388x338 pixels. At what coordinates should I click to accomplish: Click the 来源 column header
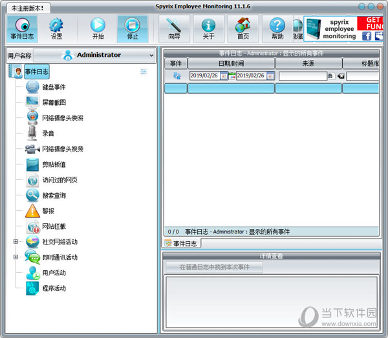308,64
